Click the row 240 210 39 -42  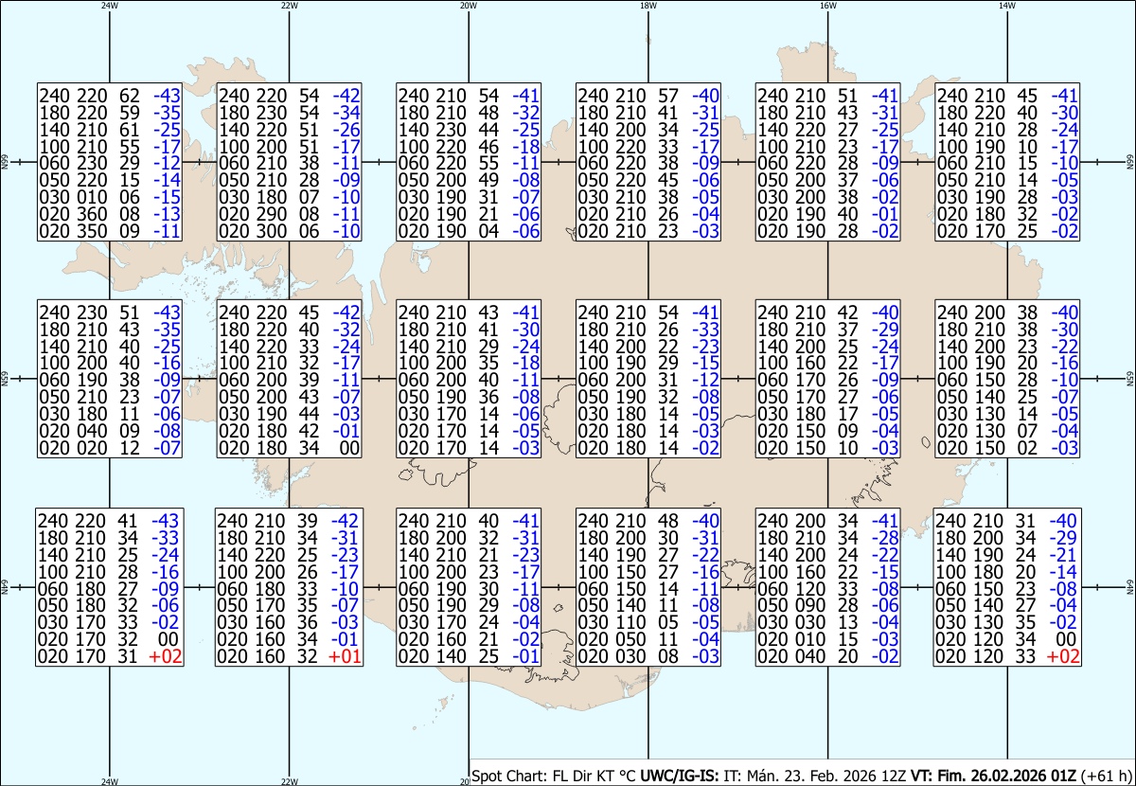click(288, 520)
